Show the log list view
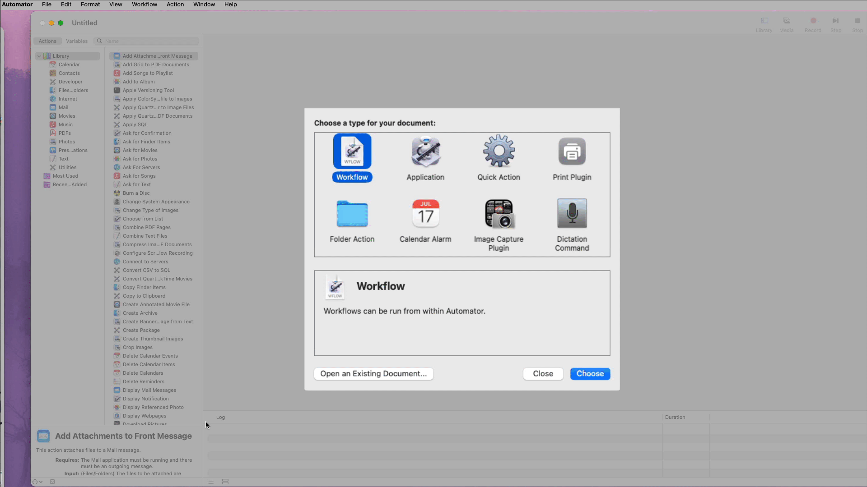Screen dimensions: 867x487 [x=210, y=482]
